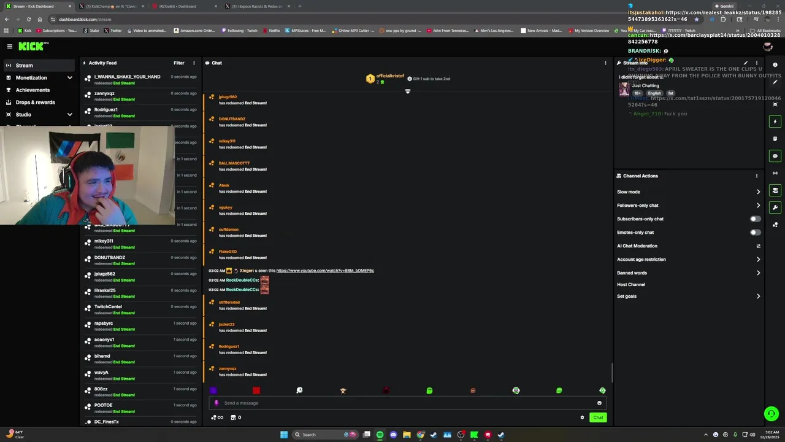Image resolution: width=785 pixels, height=442 pixels.
Task: Click the Just Chatting category label
Action: (645, 86)
